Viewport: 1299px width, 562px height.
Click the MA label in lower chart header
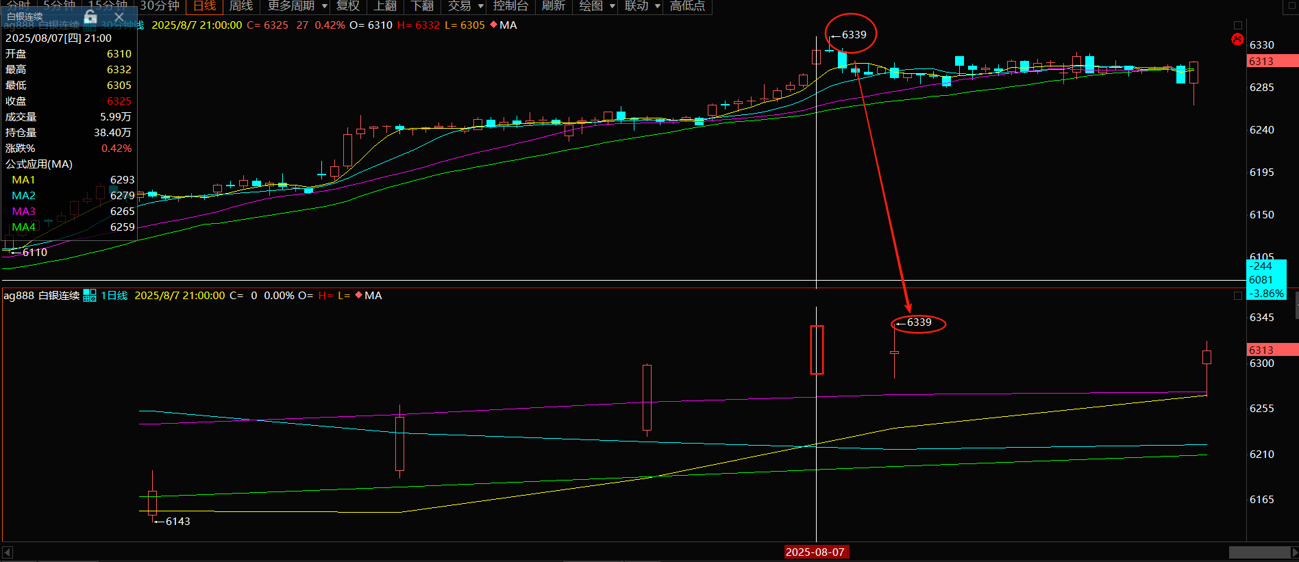(x=373, y=296)
